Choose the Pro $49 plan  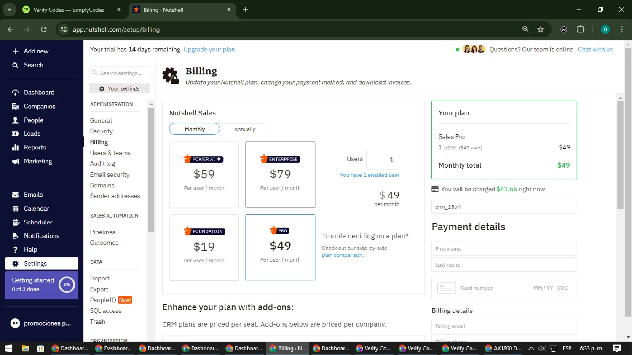click(x=280, y=248)
